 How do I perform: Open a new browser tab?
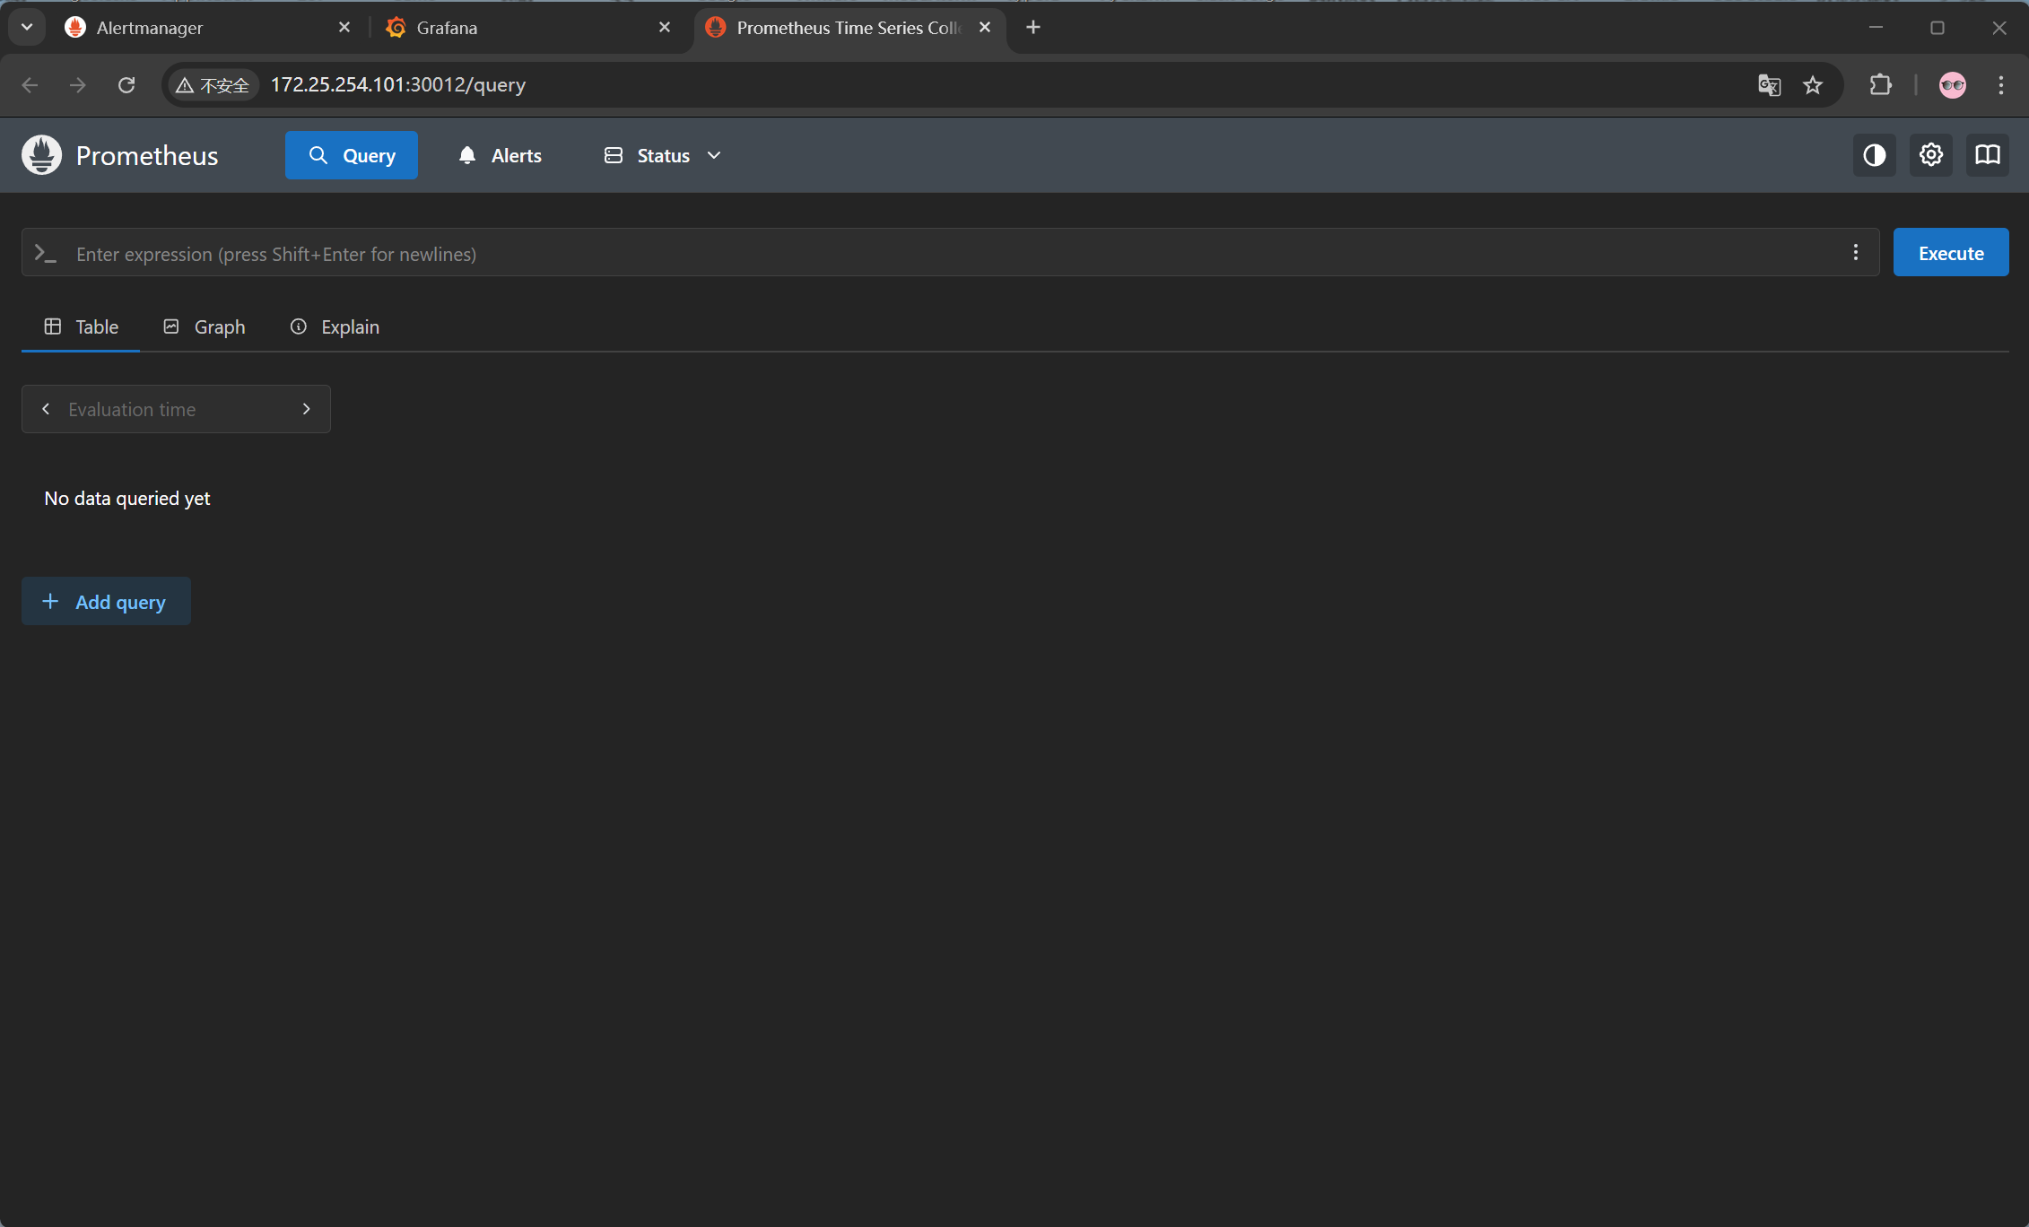pyautogui.click(x=1033, y=28)
